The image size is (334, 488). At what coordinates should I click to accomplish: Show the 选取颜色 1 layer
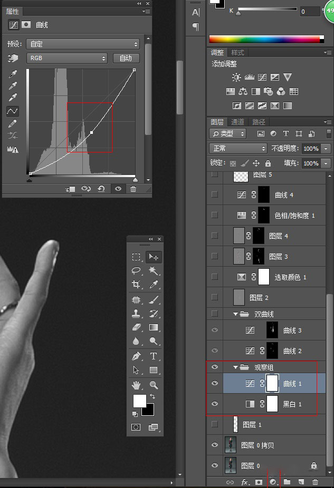point(215,277)
